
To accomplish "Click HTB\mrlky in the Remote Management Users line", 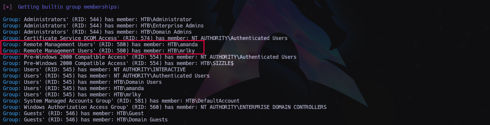I will tap(181, 51).
